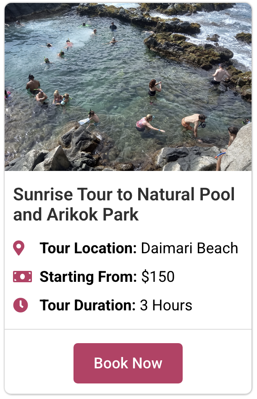The image size is (257, 399).
Task: Click the clock duration icon
Action: [x=21, y=305]
